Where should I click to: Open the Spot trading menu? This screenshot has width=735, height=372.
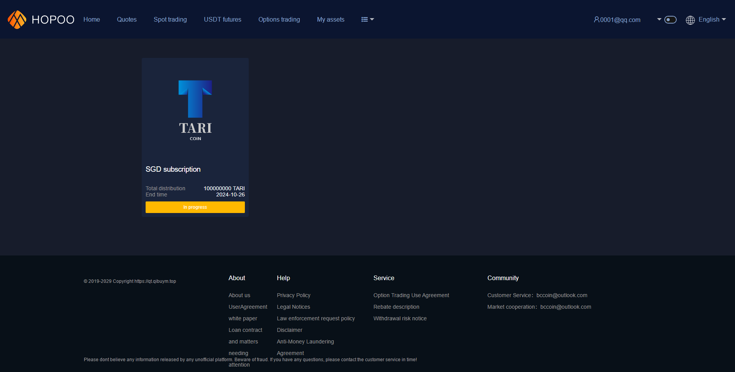tap(170, 19)
